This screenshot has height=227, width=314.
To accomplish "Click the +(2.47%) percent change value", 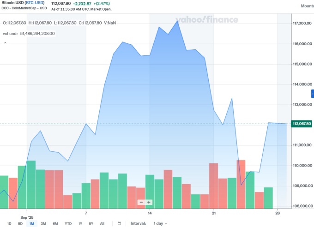I will pyautogui.click(x=102, y=4).
